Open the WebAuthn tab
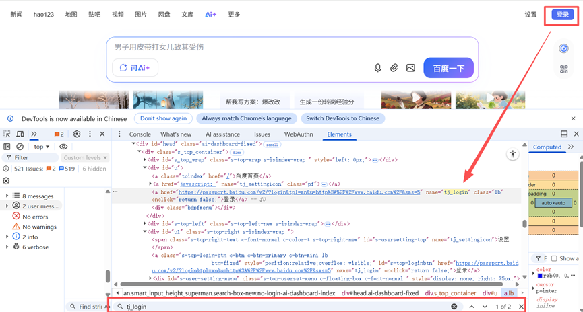 299,134
